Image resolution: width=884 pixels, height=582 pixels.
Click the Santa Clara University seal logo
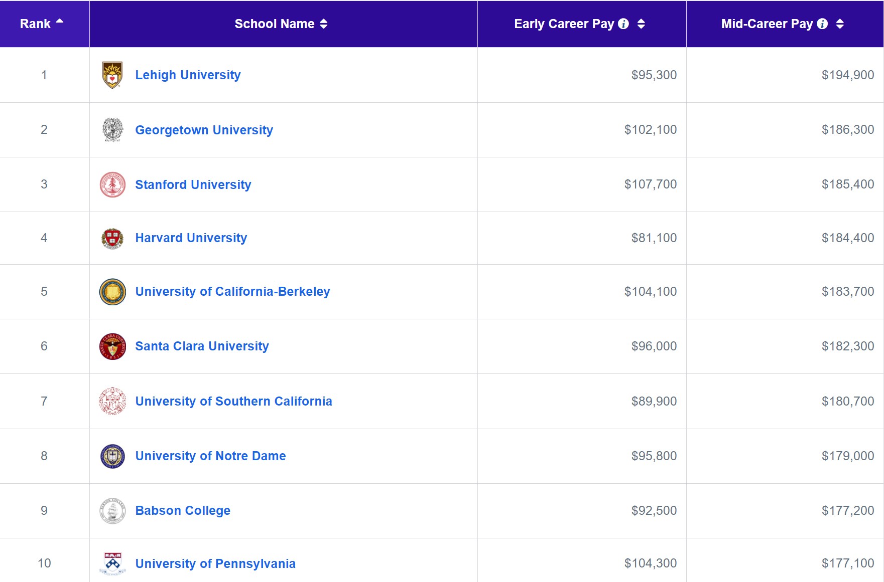pyautogui.click(x=112, y=346)
